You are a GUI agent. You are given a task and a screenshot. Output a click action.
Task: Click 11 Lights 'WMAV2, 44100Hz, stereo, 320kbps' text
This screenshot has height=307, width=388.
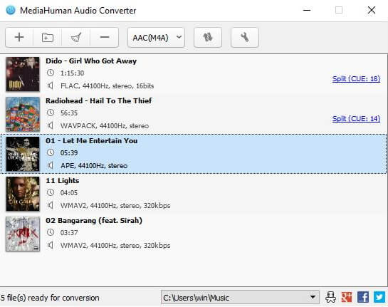115,205
